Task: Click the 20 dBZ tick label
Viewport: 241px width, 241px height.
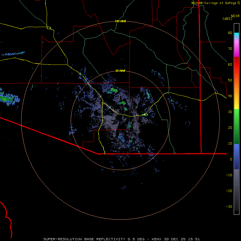Action: pyautogui.click(x=230, y=128)
